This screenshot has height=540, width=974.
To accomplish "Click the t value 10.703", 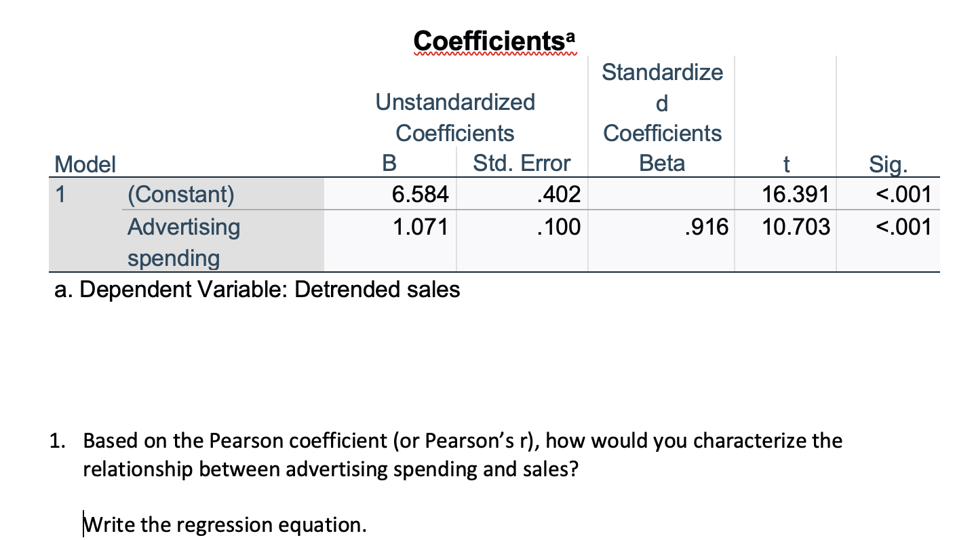I will coord(795,226).
